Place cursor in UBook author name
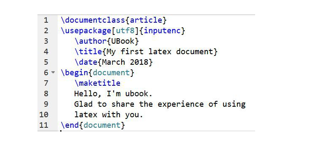Screen dimensions: 325x166 pos(123,41)
